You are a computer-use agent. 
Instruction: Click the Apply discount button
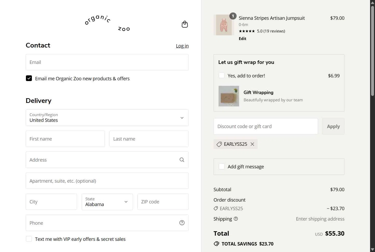333,127
